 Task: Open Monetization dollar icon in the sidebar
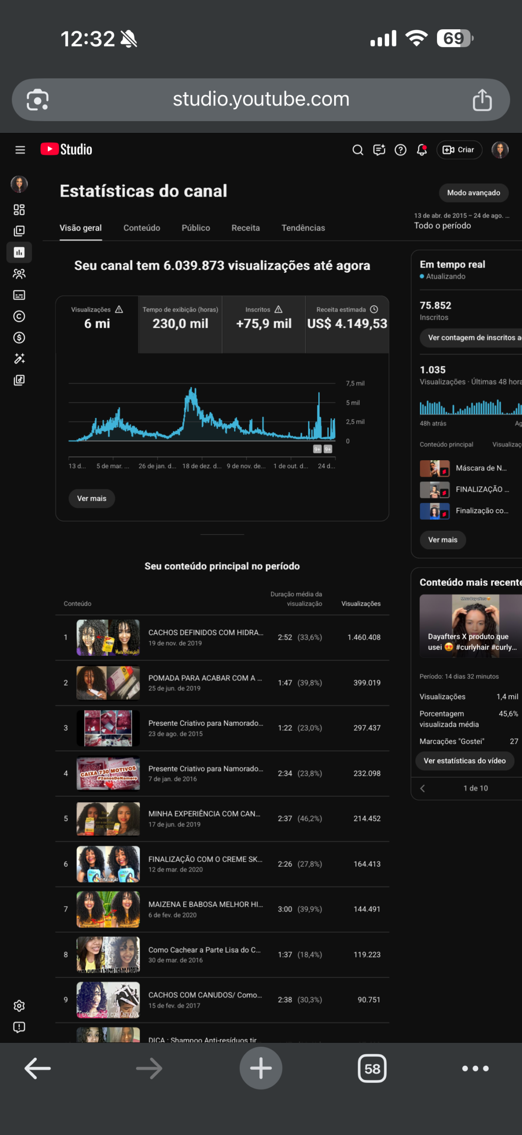19,337
